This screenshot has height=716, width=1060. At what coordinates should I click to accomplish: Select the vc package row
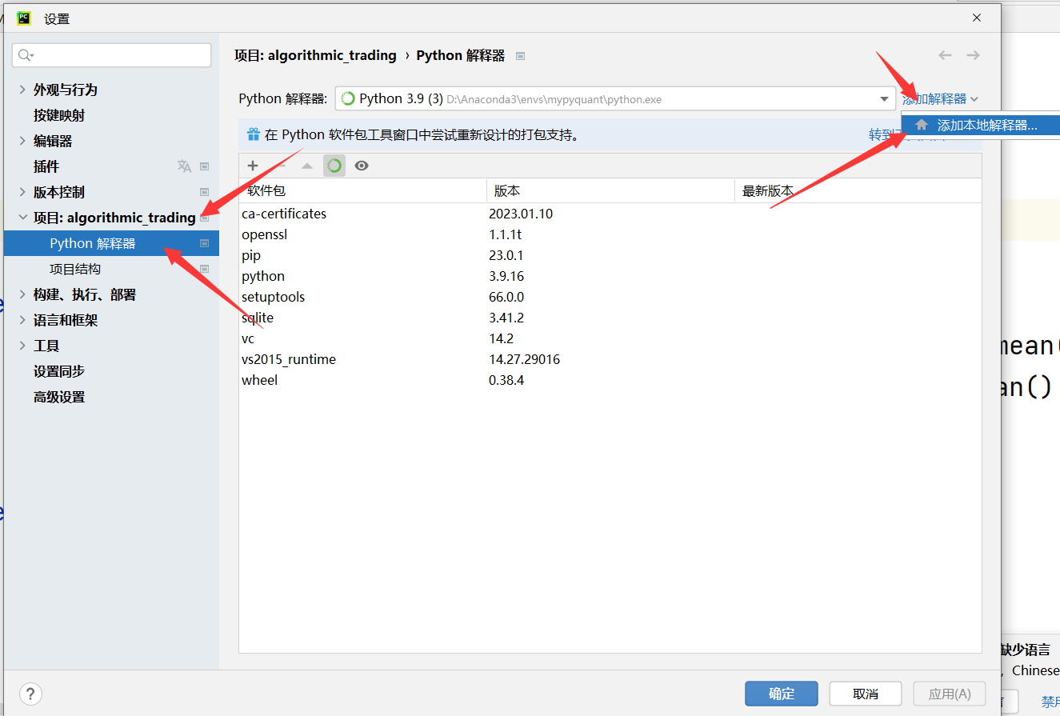pos(610,338)
